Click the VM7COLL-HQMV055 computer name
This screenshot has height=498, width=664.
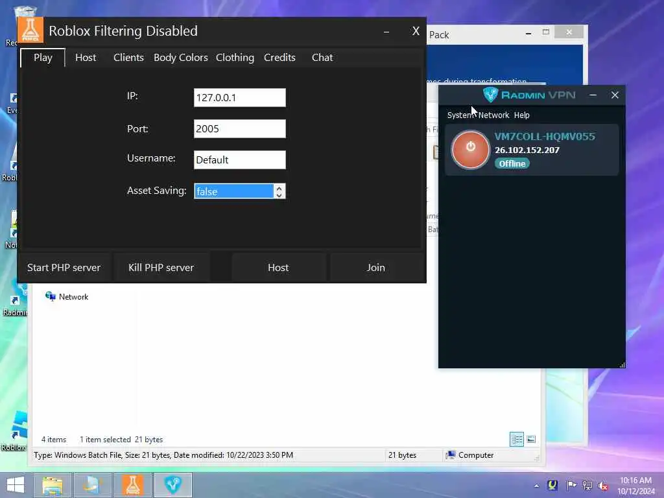(545, 136)
